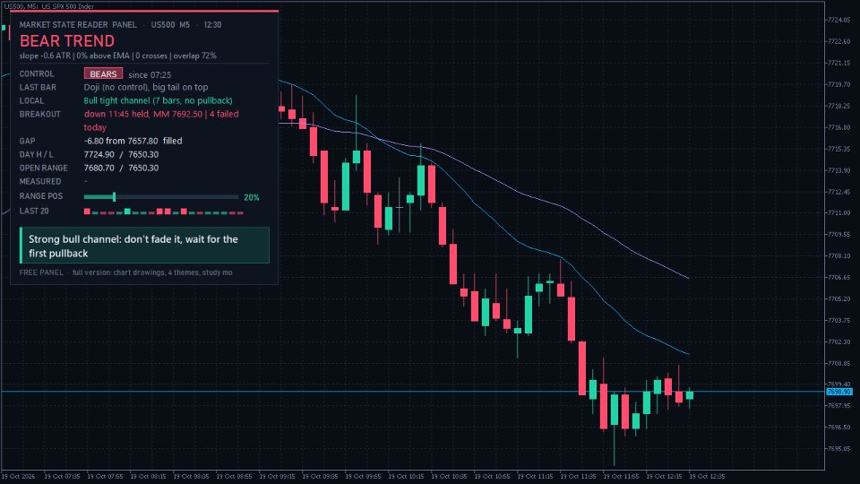
Task: Click 'Bull tight channel (7 bars, no pullback)'
Action: 158,100
